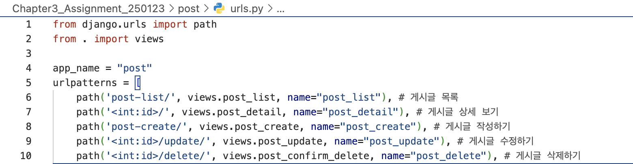Click the '<int:id>/' route on line 7
Screen dimensions: 633x164
(138, 112)
